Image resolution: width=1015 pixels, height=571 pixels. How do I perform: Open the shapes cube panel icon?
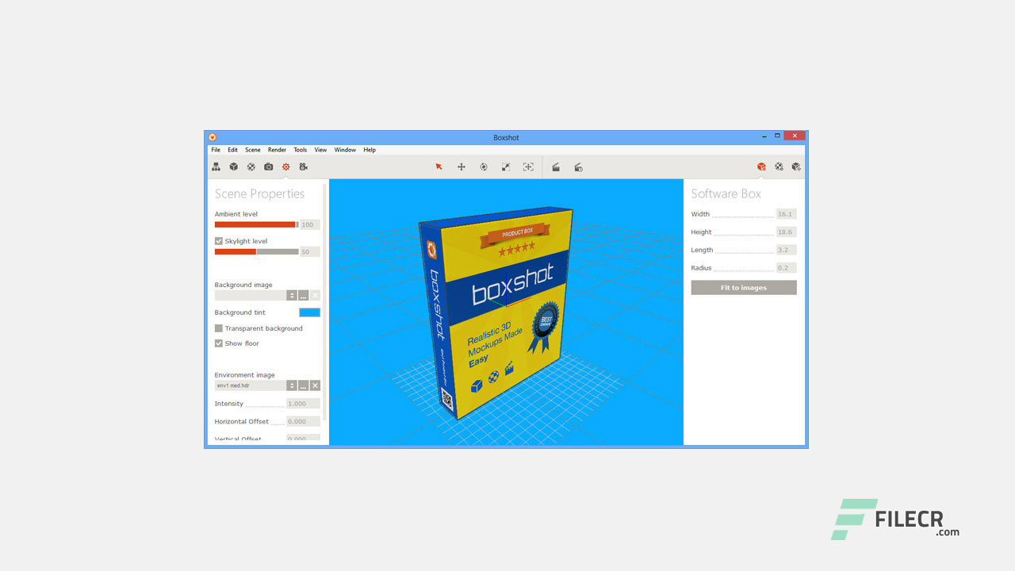pos(234,167)
